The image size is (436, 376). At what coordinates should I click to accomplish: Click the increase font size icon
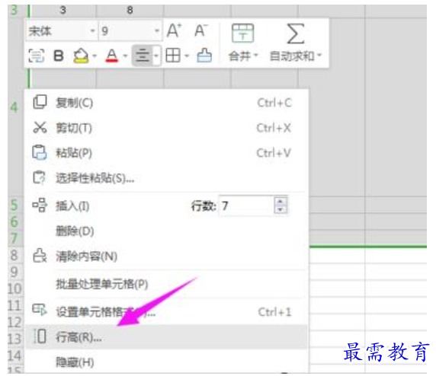174,30
